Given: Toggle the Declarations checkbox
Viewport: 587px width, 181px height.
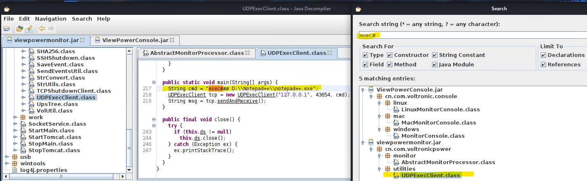Looking at the screenshot, I should coord(544,55).
